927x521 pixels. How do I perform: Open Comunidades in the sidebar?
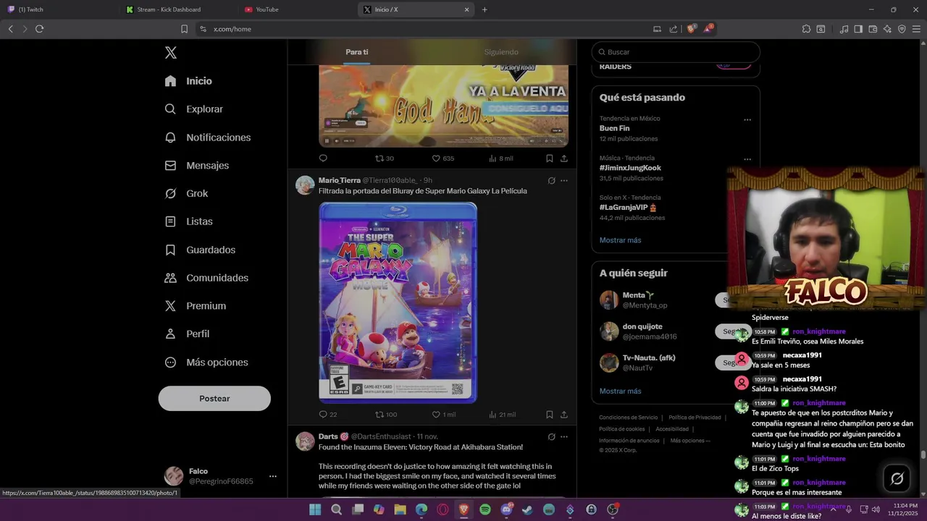point(206,278)
